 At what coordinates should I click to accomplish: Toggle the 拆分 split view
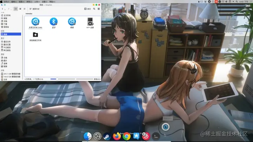point(87,9)
